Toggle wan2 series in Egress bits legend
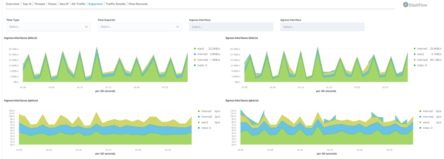The height and width of the screenshot is (159, 444). pyautogui.click(x=421, y=54)
